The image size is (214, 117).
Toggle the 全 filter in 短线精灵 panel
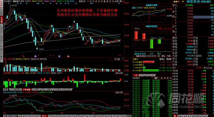point(156,78)
